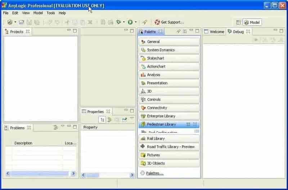
Task: Click Properties horizontal scrollbar left arrow
Action: pyautogui.click(x=84, y=175)
